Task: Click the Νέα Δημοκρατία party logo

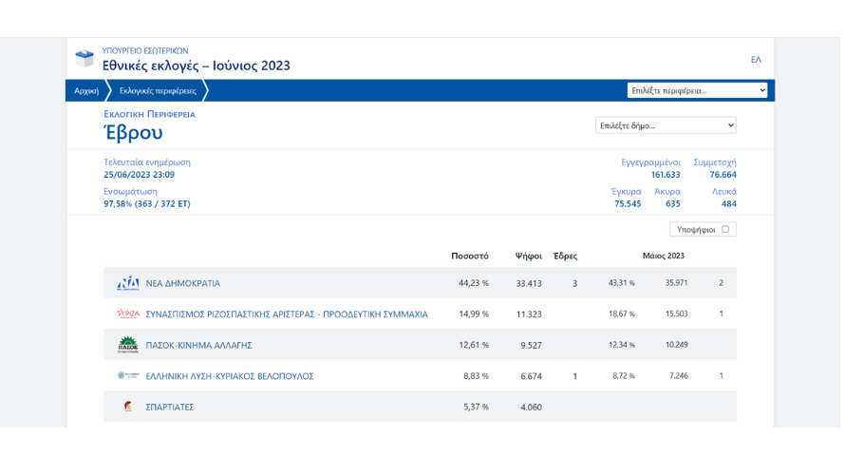Action: [127, 283]
